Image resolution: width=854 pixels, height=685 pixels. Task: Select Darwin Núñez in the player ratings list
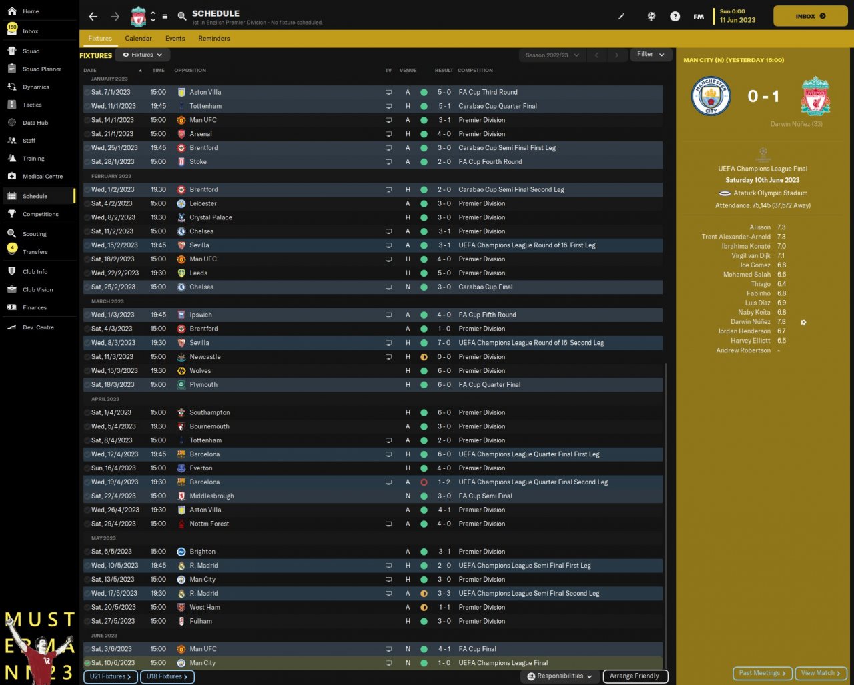pyautogui.click(x=750, y=322)
